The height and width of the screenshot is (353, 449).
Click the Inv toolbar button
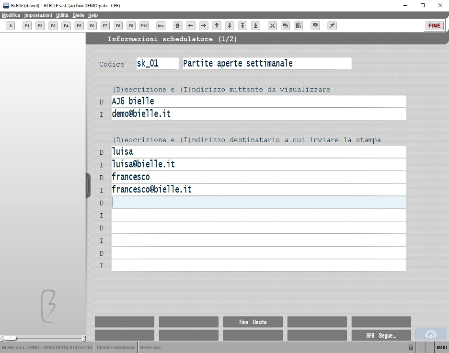tap(161, 26)
